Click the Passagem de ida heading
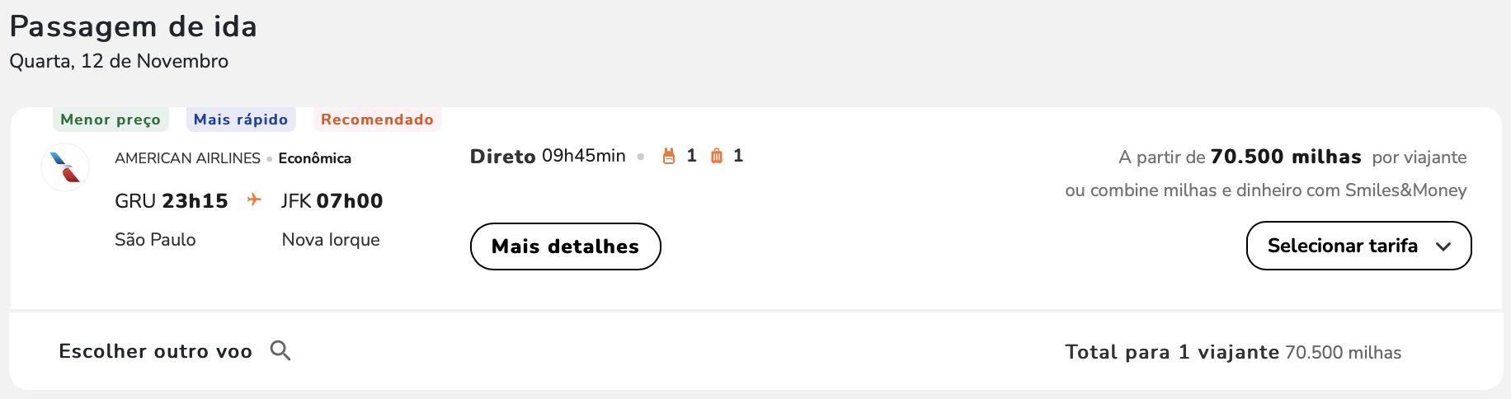Viewport: 1511px width, 399px height. (133, 27)
